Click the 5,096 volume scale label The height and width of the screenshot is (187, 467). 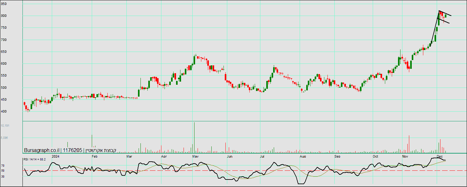pos(5,138)
